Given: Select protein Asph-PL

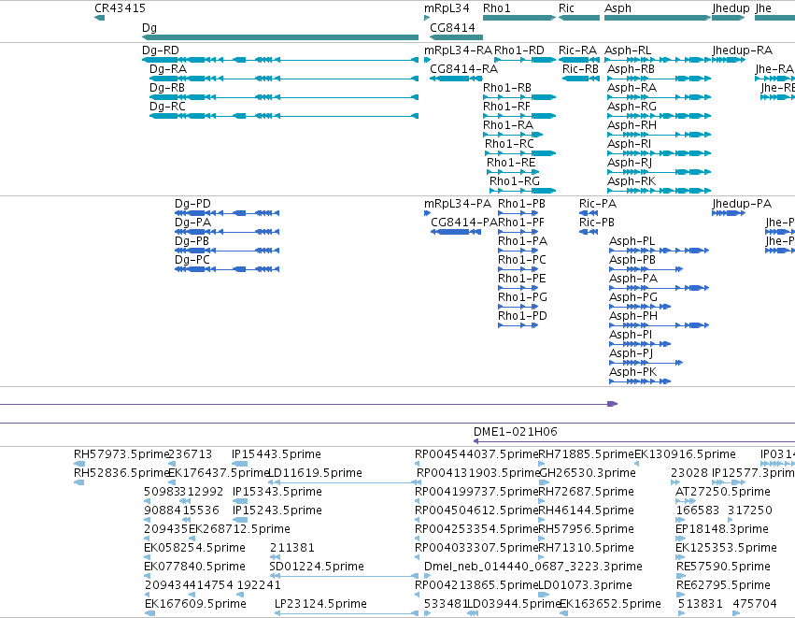Looking at the screenshot, I should (660, 251).
